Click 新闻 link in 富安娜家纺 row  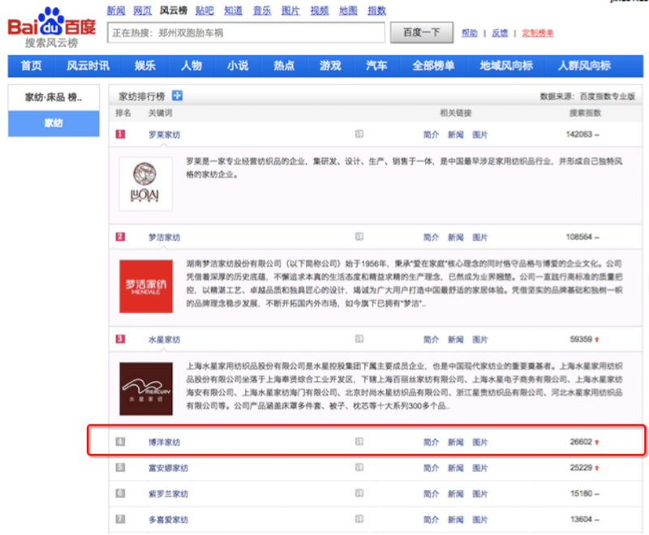click(456, 468)
